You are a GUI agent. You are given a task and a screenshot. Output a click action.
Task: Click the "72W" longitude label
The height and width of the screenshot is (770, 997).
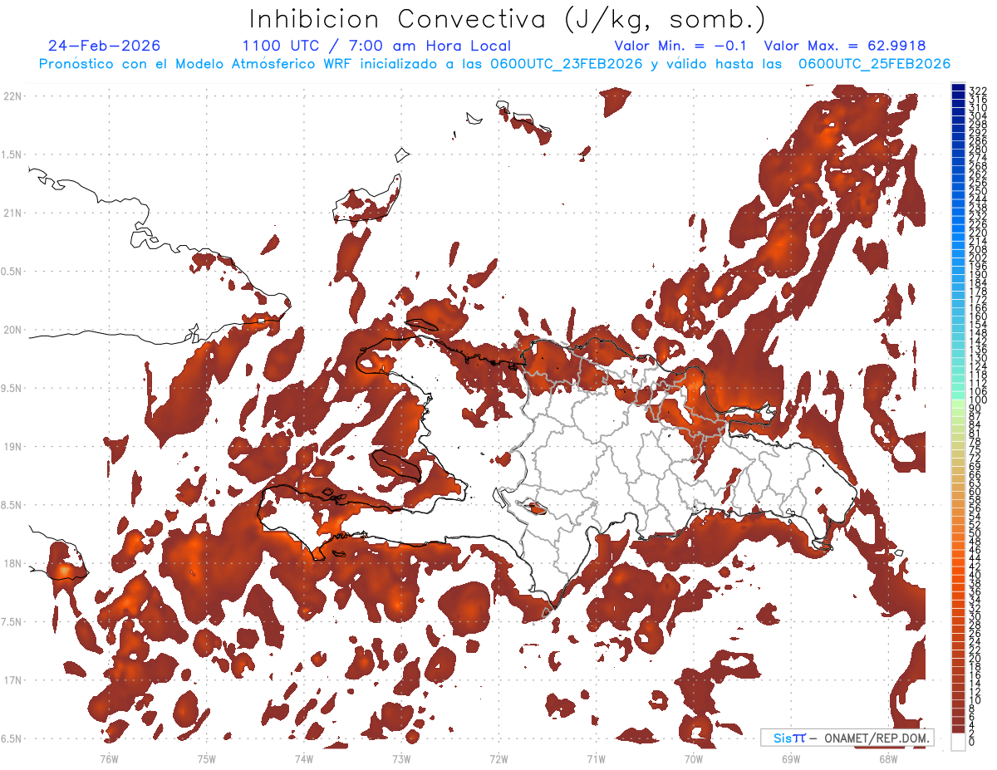pos(498,758)
